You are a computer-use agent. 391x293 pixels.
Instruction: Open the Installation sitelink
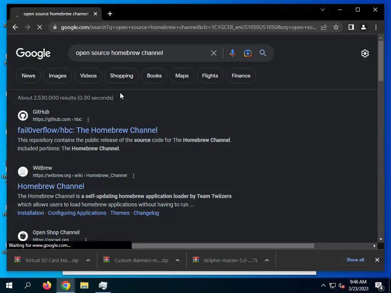(x=31, y=213)
